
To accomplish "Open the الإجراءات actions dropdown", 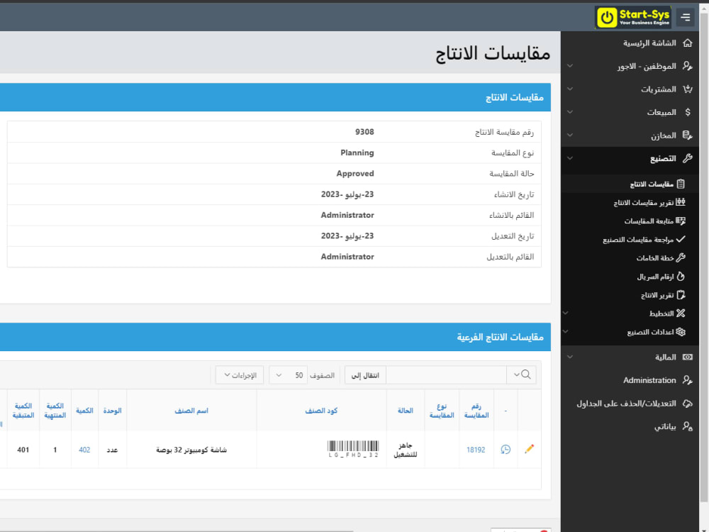I will coord(239,375).
